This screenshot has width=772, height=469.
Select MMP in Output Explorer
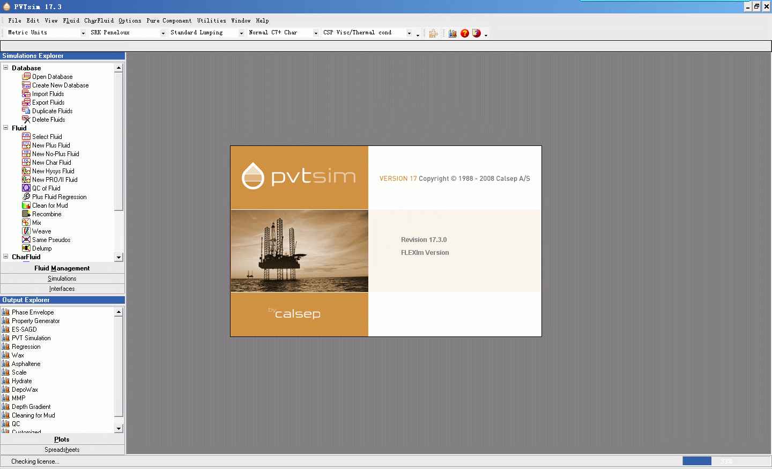click(19, 398)
